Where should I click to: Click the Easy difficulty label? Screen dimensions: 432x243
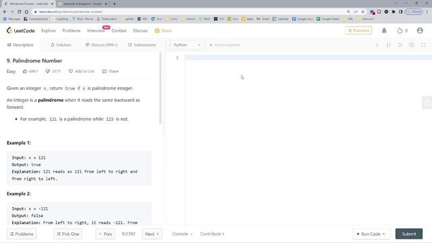(11, 72)
